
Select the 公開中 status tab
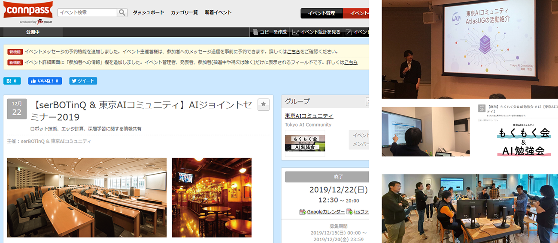[33, 32]
